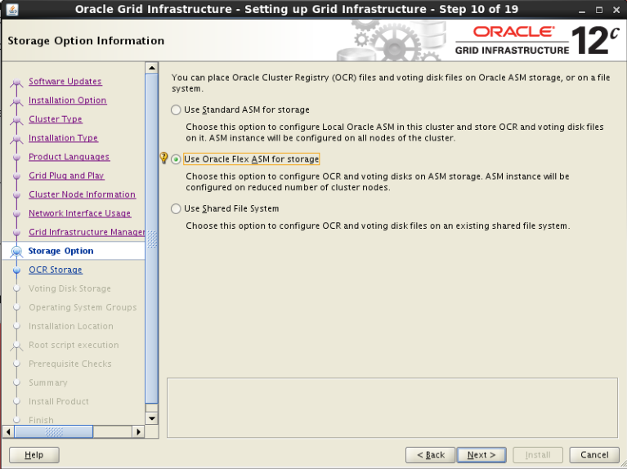Open the Grid Infrastructure Management step
This screenshot has height=469, width=627.
[87, 232]
